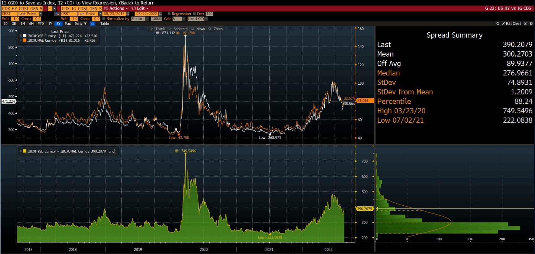
Task: Open the Normalize Factor dropdown
Action: point(147,19)
